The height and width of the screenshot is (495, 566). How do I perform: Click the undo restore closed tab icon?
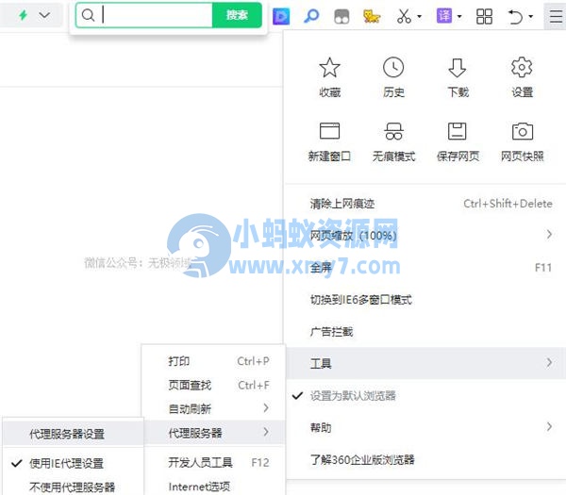coord(515,16)
